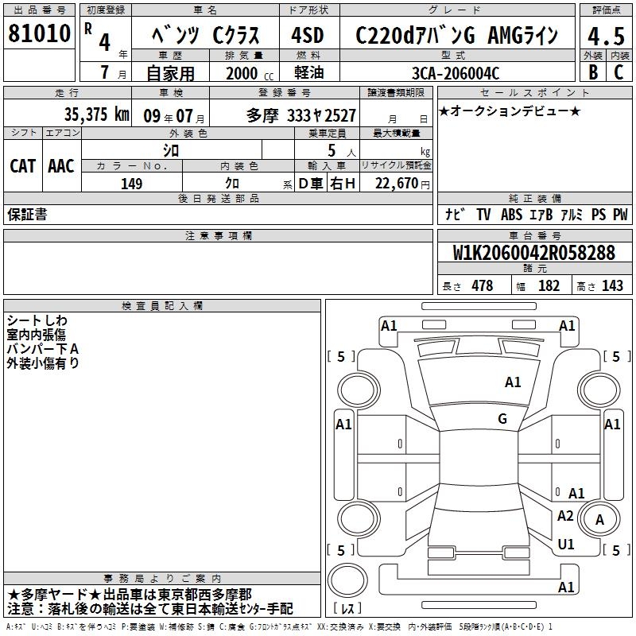Click the CAT shift value
The height and width of the screenshot is (636, 636).
(23, 166)
